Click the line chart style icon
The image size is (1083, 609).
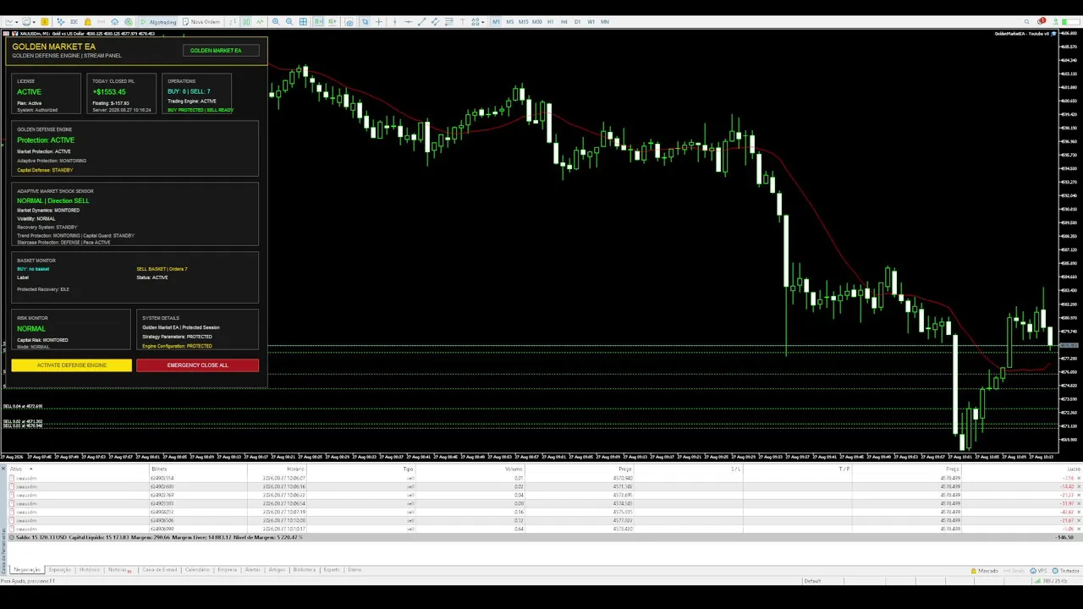coord(260,22)
